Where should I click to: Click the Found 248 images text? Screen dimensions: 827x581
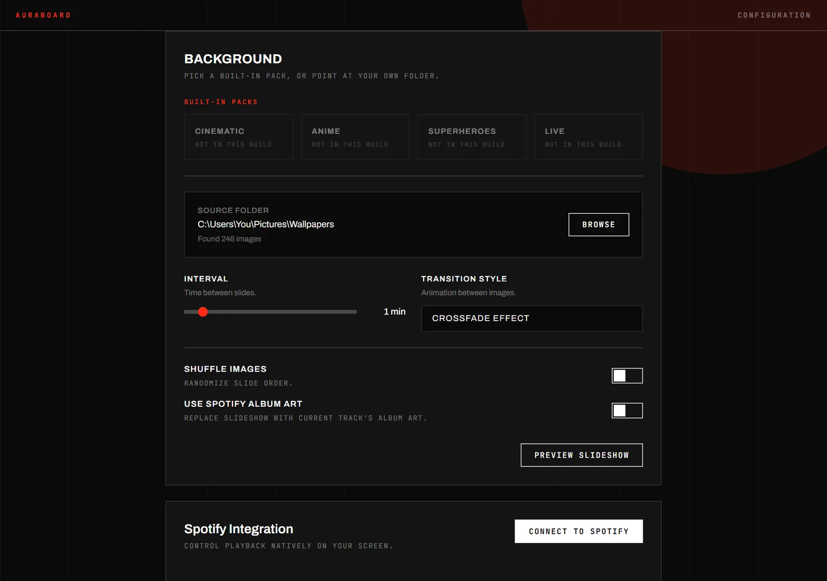point(229,239)
